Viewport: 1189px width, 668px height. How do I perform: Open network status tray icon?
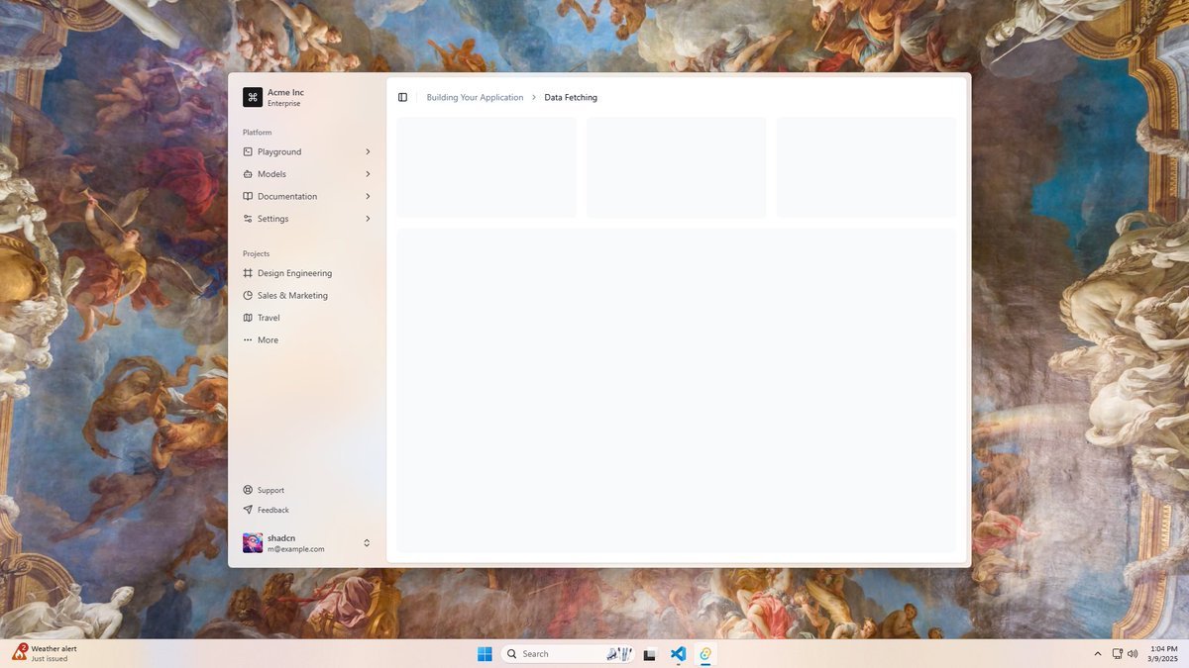click(x=1117, y=654)
